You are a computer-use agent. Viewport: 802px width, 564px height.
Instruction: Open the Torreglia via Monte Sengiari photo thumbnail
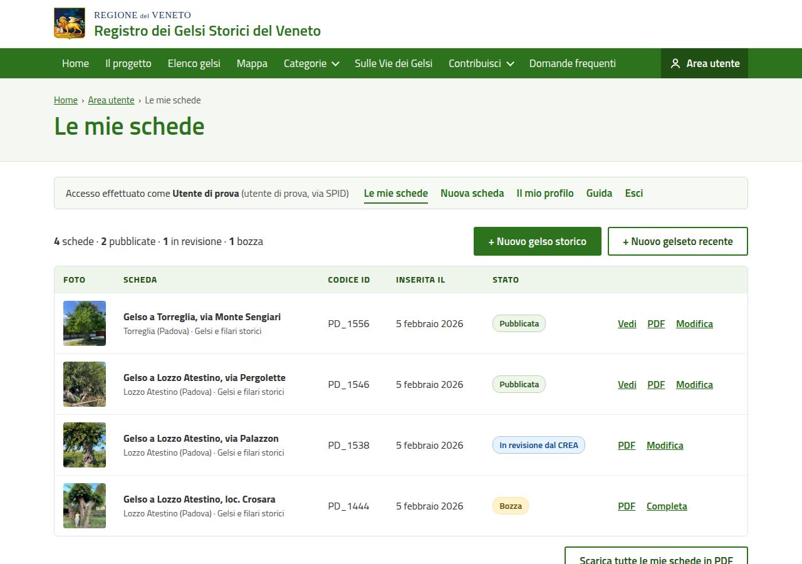pos(85,323)
